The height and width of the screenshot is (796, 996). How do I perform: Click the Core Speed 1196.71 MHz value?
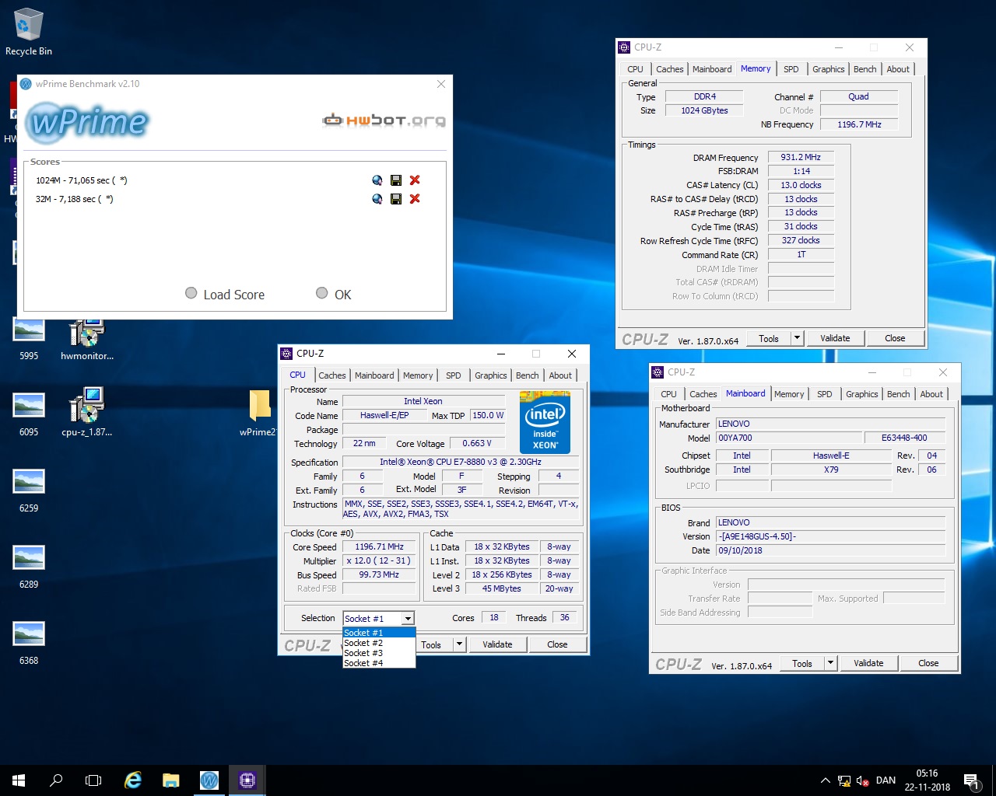click(379, 547)
